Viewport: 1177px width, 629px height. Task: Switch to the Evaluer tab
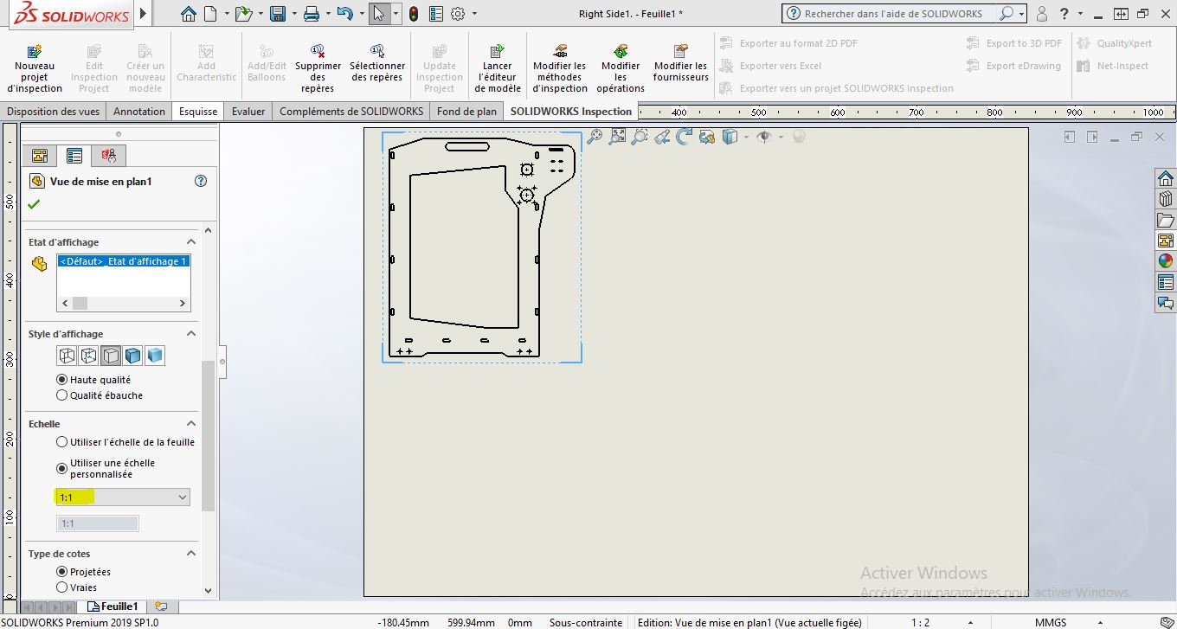(x=248, y=112)
